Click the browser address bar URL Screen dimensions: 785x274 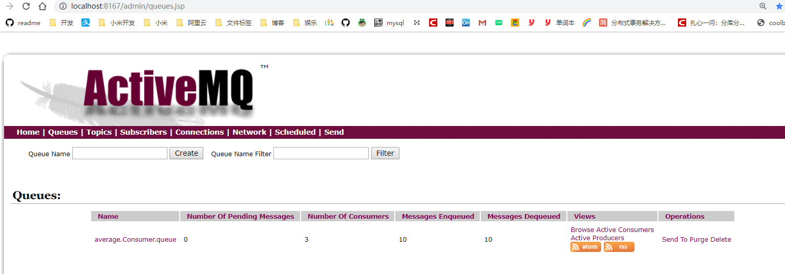pos(128,6)
